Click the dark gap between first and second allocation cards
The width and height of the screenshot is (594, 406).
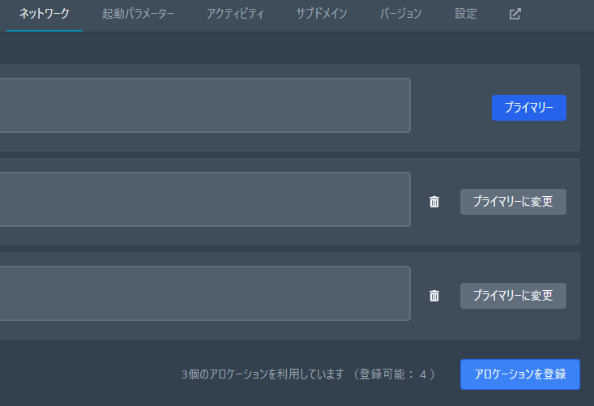click(x=292, y=155)
